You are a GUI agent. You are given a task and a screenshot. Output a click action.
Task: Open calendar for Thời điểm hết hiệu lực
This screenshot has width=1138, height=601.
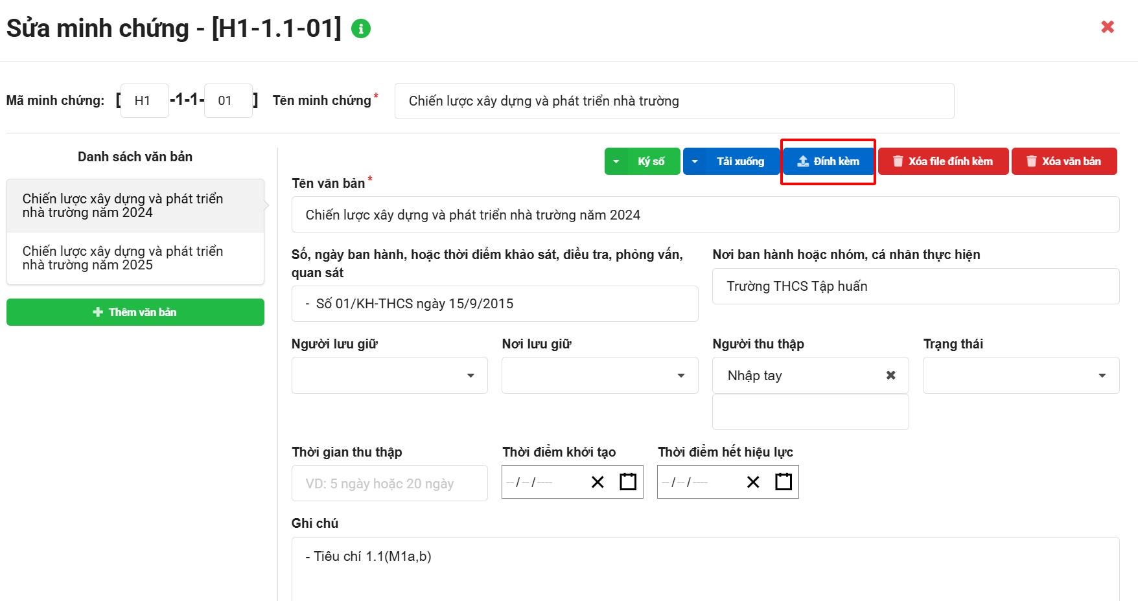point(783,482)
